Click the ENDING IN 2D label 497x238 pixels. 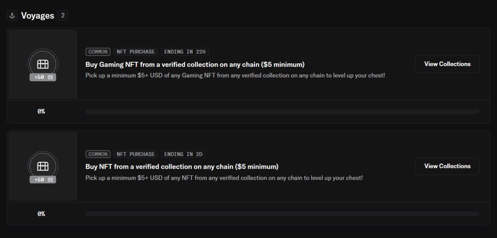click(183, 154)
